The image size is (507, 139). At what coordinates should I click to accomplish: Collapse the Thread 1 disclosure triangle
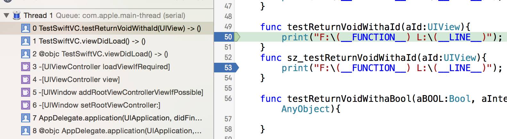point(6,15)
